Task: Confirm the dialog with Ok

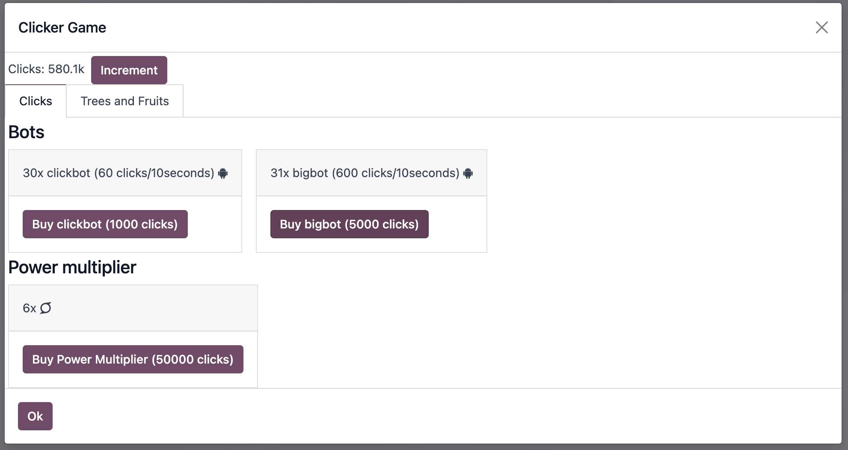Action: [35, 416]
